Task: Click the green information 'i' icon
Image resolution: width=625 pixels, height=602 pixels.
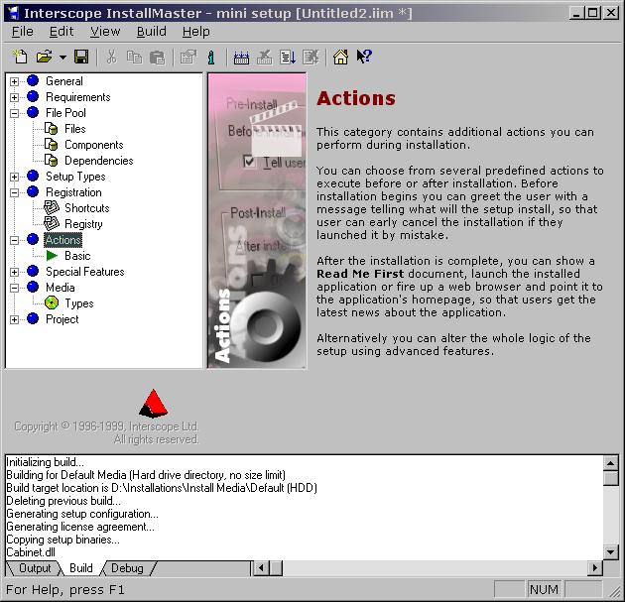Action: (x=211, y=57)
